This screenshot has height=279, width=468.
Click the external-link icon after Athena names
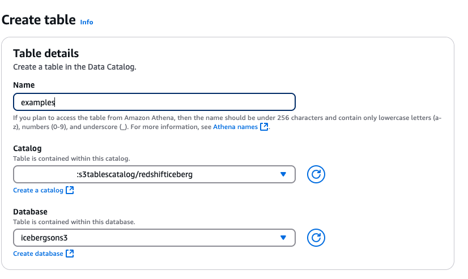264,127
